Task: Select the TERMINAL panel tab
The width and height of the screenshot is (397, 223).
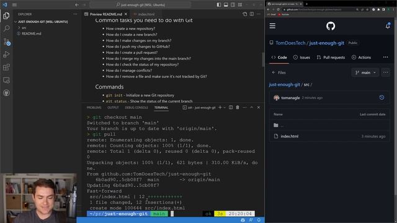Action: click(x=161, y=107)
